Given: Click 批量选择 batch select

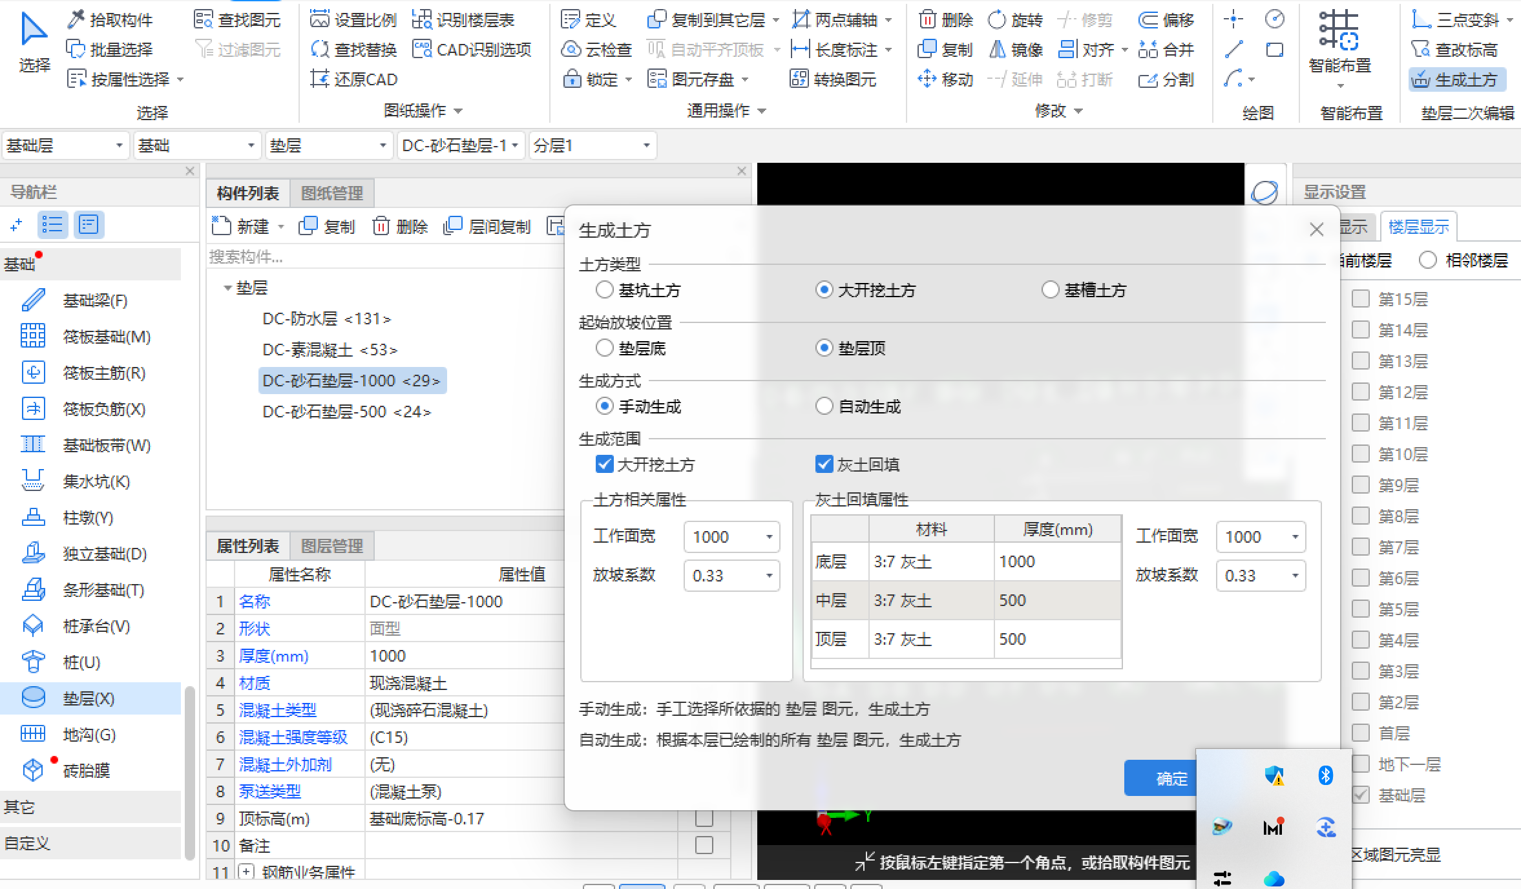Looking at the screenshot, I should click(x=110, y=50).
